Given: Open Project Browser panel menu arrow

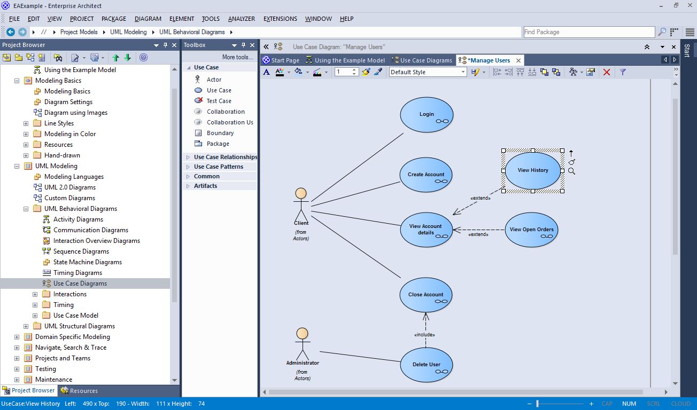Looking at the screenshot, I should [x=157, y=45].
